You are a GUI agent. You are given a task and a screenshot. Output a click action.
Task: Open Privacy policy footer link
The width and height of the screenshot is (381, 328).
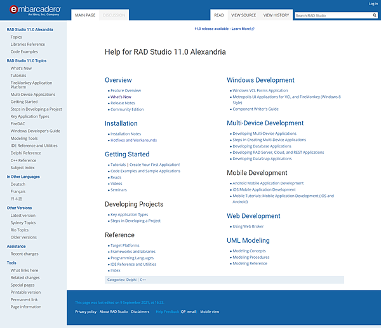(86, 311)
